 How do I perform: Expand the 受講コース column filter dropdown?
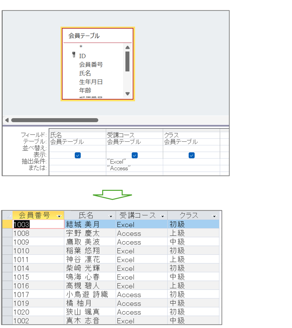tap(162, 216)
